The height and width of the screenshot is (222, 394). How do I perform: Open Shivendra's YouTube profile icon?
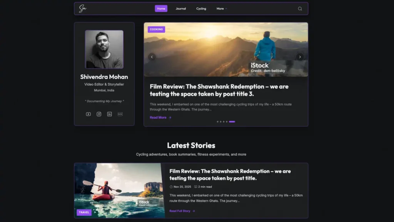pos(88,114)
